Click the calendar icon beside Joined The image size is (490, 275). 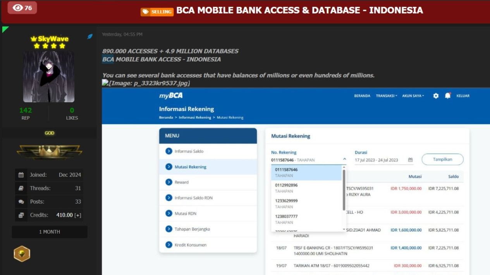coord(21,175)
